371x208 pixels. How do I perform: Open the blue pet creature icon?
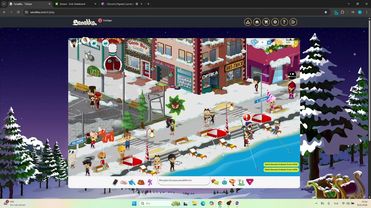point(224,182)
